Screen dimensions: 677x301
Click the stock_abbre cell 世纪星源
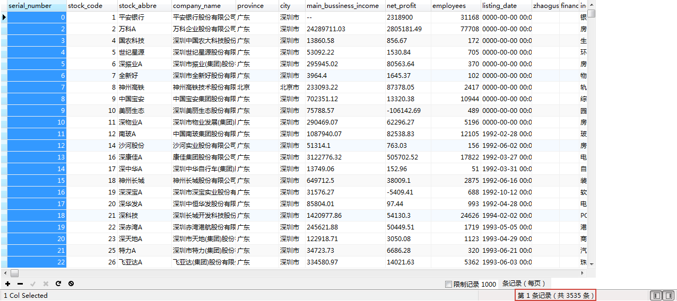tap(145, 52)
